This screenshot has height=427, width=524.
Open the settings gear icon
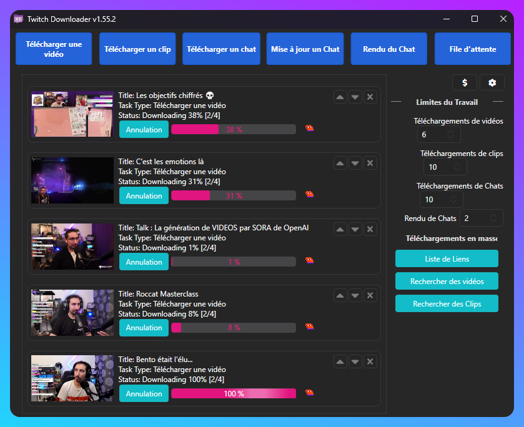[x=491, y=82]
